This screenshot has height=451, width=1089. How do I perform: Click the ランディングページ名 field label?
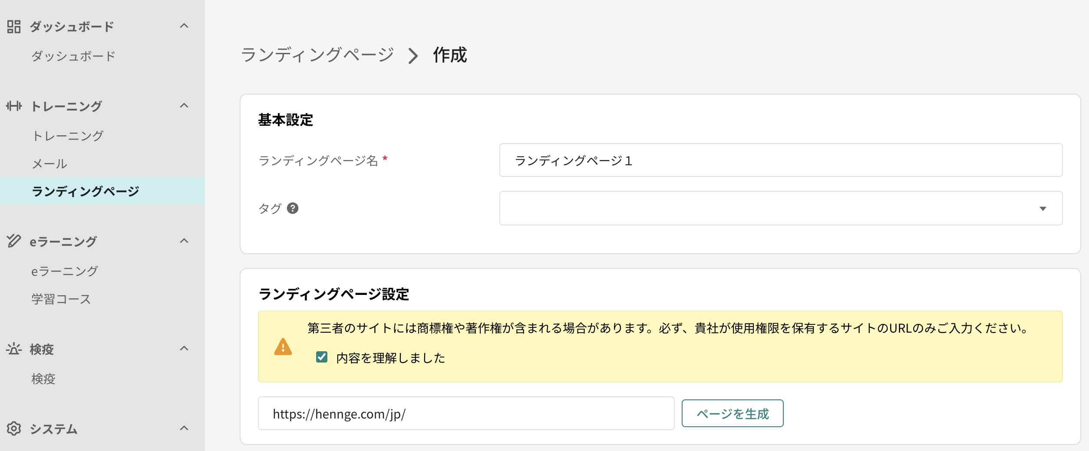click(x=318, y=160)
